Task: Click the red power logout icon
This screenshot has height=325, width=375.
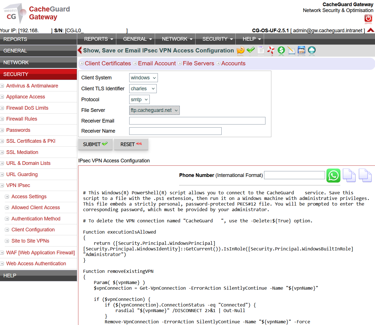Action: pyautogui.click(x=368, y=19)
